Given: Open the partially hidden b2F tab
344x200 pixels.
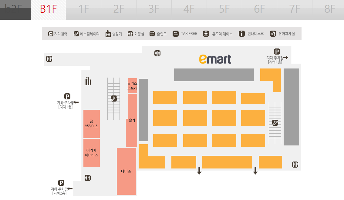Looking at the screenshot, I should [x=15, y=10].
